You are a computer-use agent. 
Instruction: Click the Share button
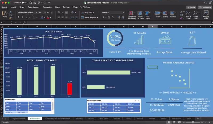[x=191, y=7]
